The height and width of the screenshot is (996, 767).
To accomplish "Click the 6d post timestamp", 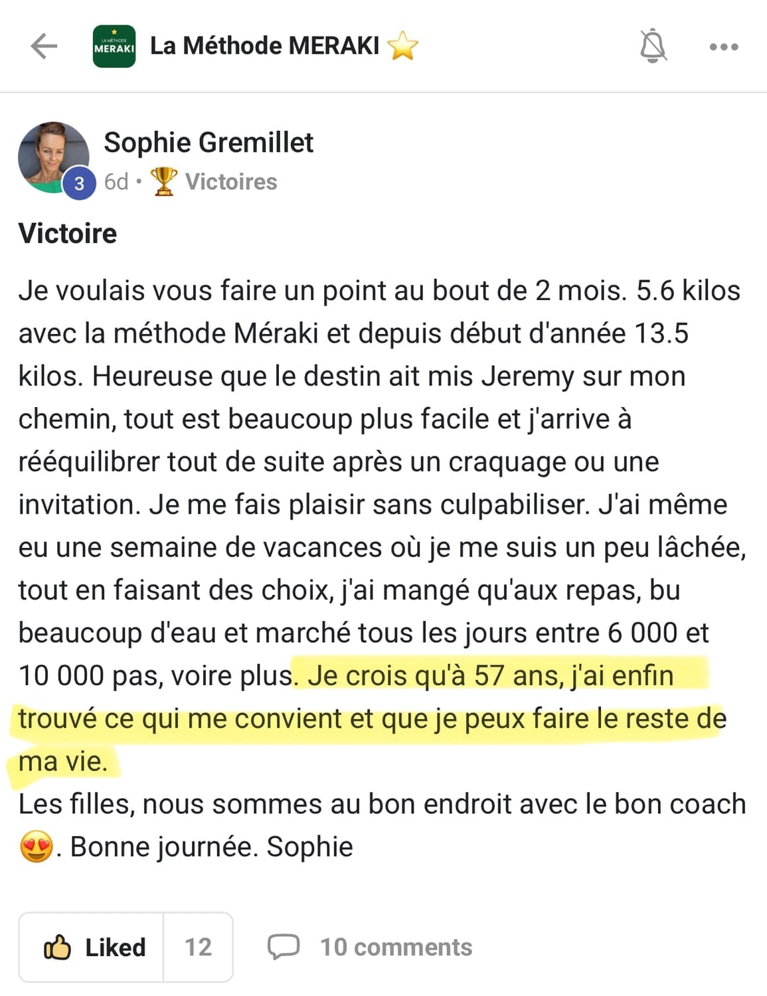I will pos(116,182).
